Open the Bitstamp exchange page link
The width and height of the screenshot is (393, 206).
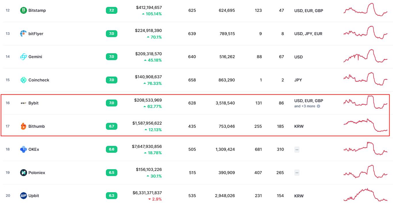click(37, 10)
